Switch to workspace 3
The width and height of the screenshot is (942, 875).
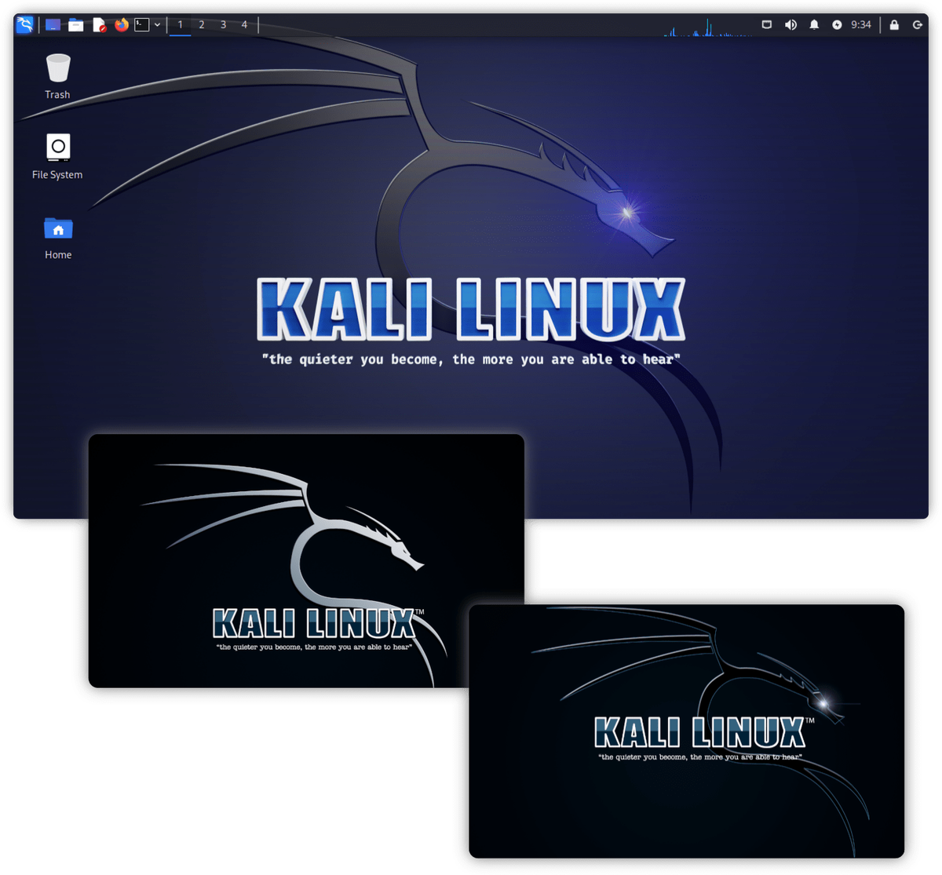[x=223, y=24]
